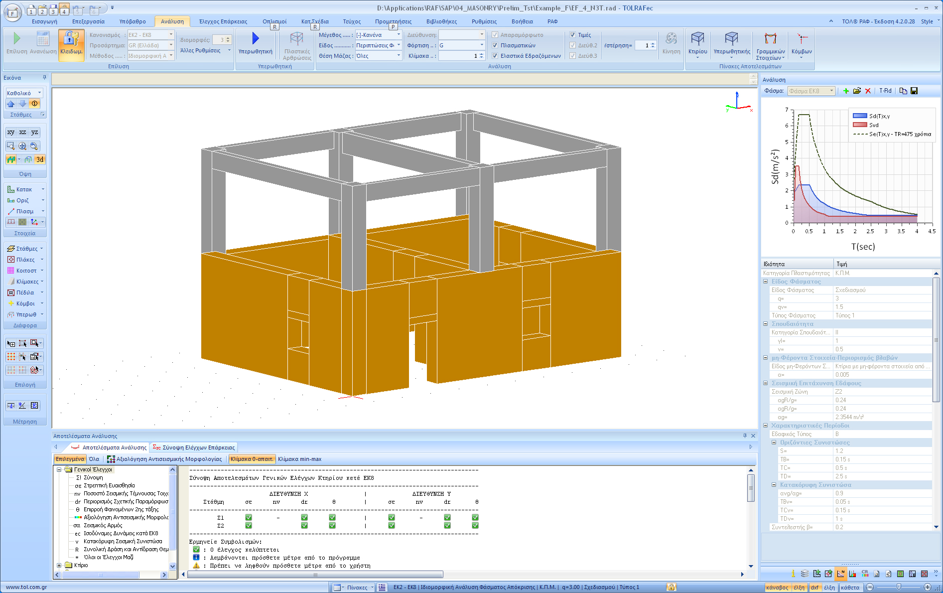
Task: Switch to 3d view icon
Action: pyautogui.click(x=40, y=159)
